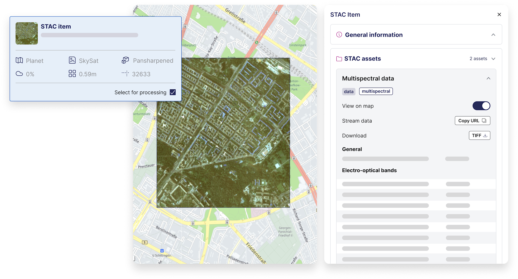Uncheck the Select for processing checkbox
This screenshot has height=279, width=518.
click(173, 92)
